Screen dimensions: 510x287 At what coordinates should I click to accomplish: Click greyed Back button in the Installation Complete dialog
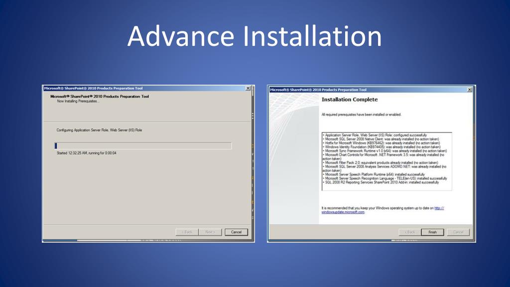pyautogui.click(x=410, y=232)
